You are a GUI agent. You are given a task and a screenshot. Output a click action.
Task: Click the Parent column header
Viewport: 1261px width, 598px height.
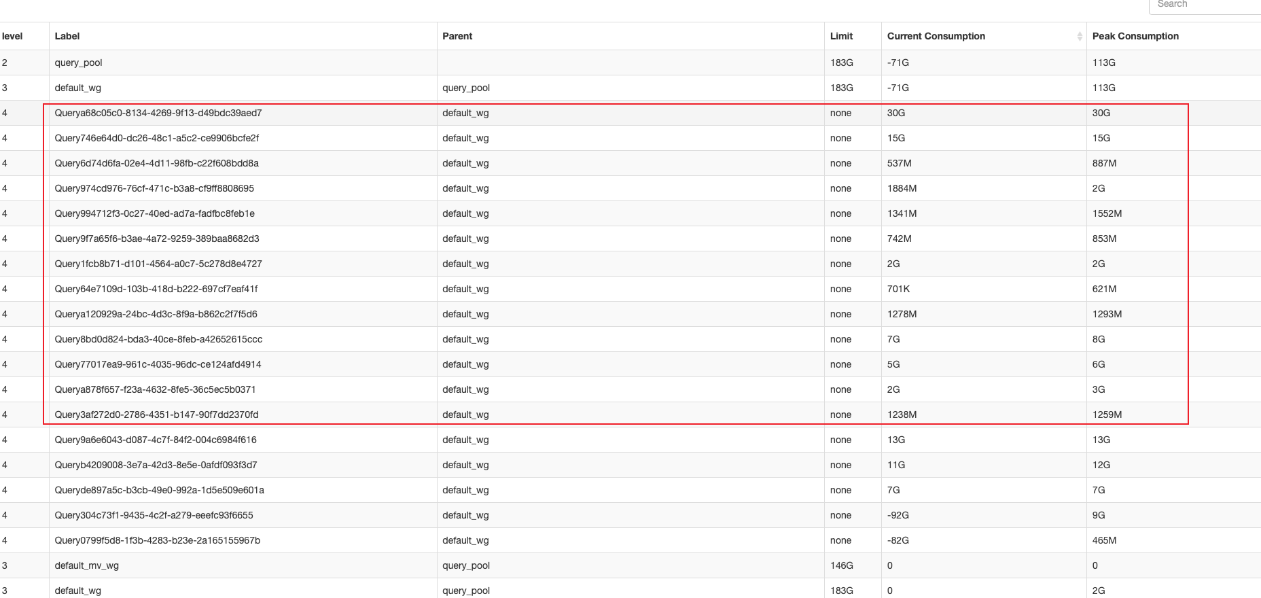click(457, 37)
